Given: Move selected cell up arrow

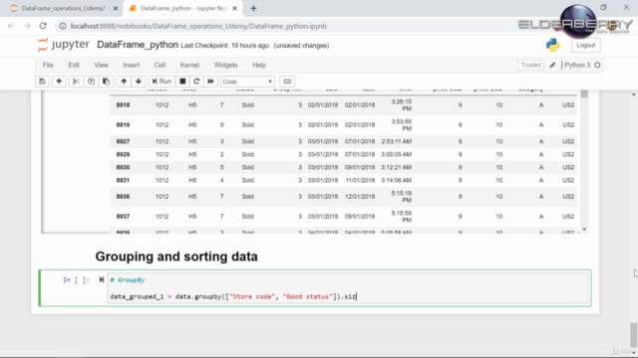Looking at the screenshot, I should [x=124, y=82].
